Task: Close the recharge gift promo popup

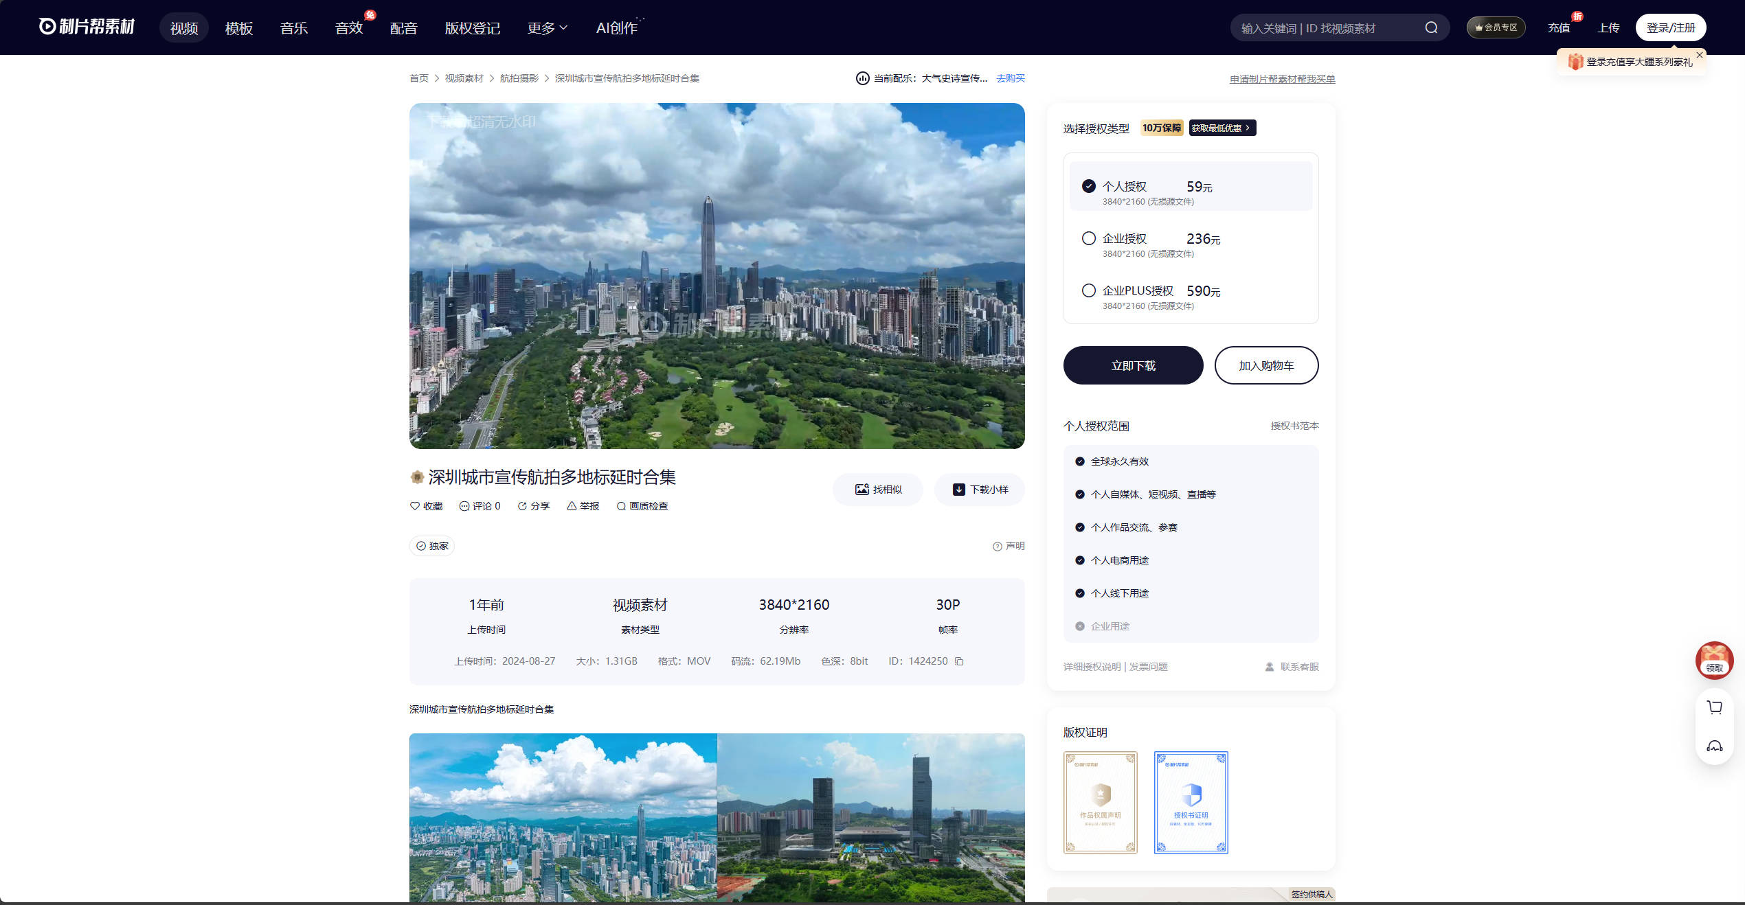Action: click(x=1700, y=55)
